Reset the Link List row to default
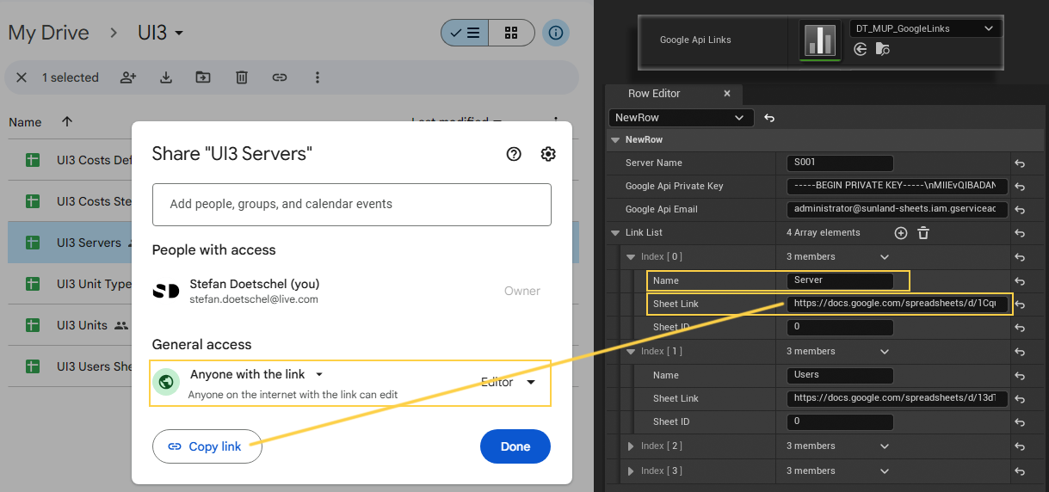1049x492 pixels. (1020, 233)
